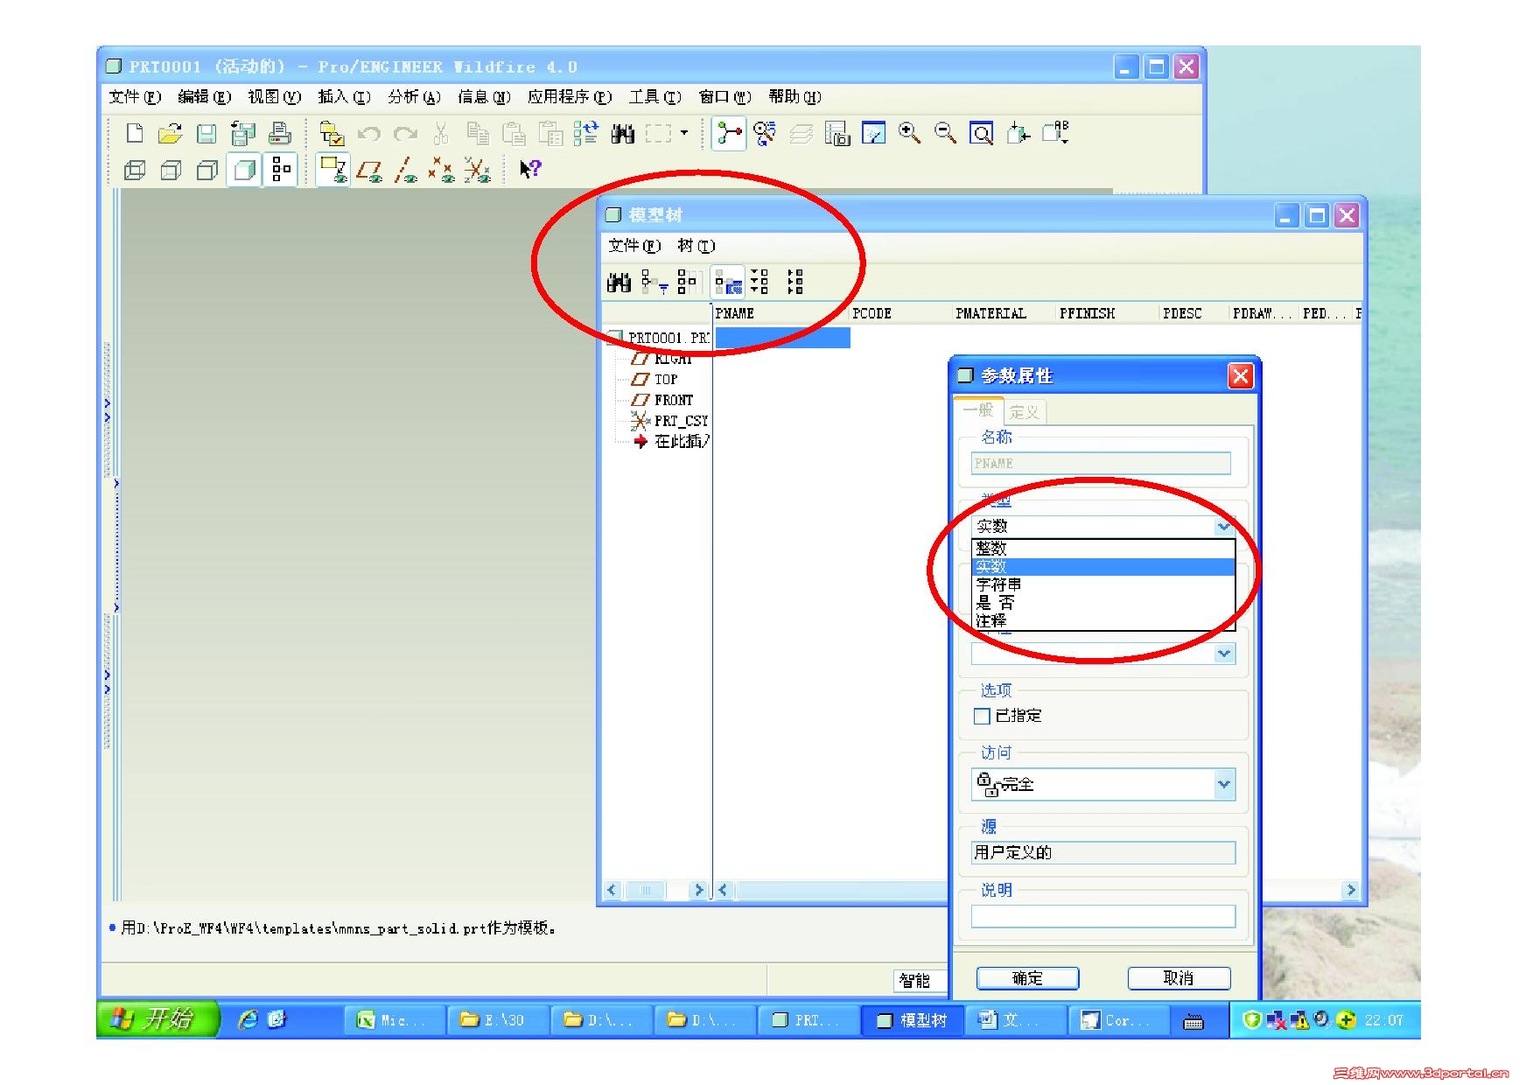Click the Zoom In magnifier icon

909,133
